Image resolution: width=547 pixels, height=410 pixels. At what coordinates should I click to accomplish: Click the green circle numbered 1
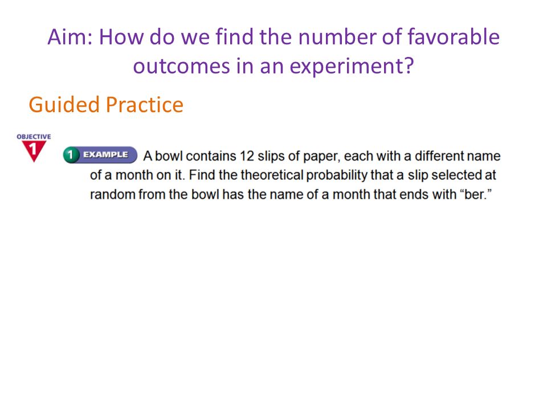[71, 155]
